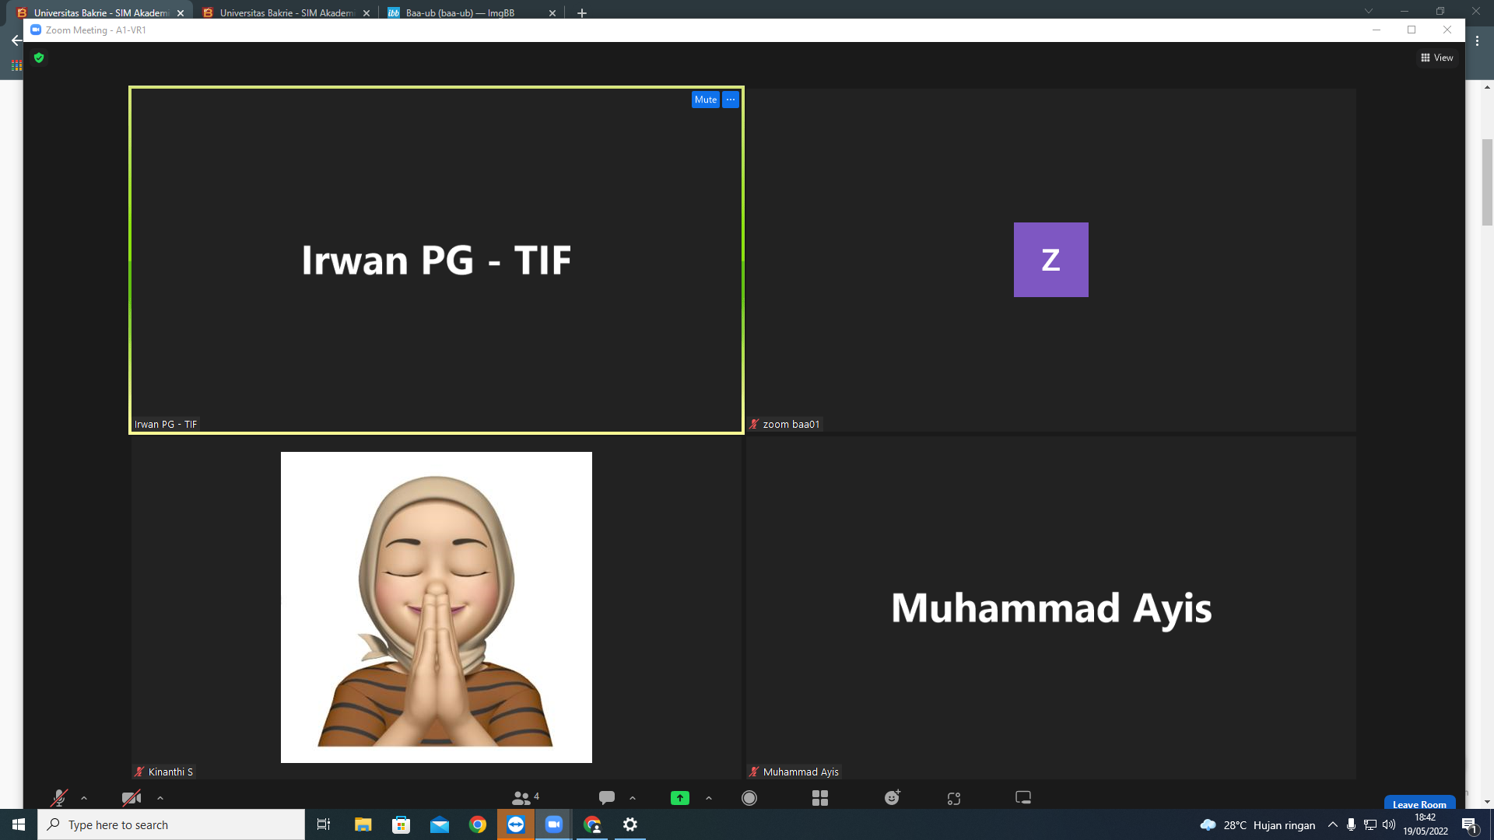Show hidden system tray icons
The height and width of the screenshot is (840, 1494).
(x=1333, y=824)
